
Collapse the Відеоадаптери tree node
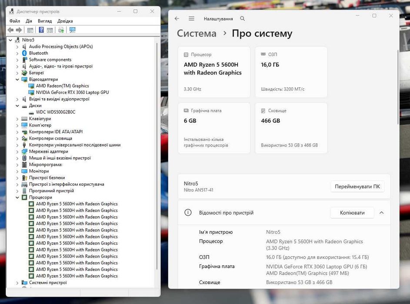click(17, 79)
